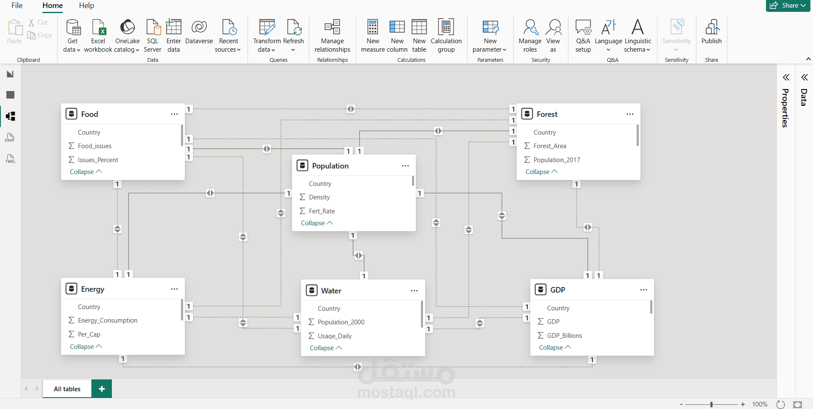Open the File menu
813x409 pixels.
click(17, 6)
